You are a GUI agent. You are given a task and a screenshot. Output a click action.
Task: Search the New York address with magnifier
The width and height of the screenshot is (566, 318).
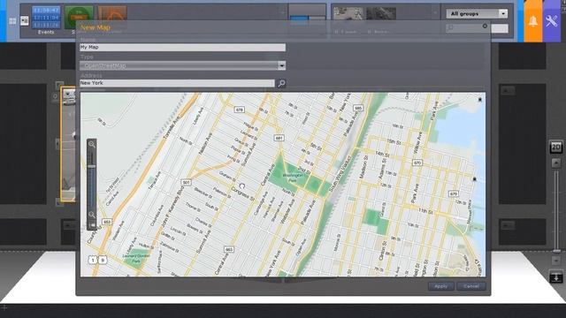click(281, 83)
